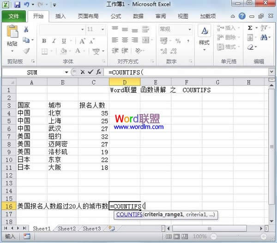Toggle Bold formatting
The width and height of the screenshot is (277, 243).
(x=44, y=41)
